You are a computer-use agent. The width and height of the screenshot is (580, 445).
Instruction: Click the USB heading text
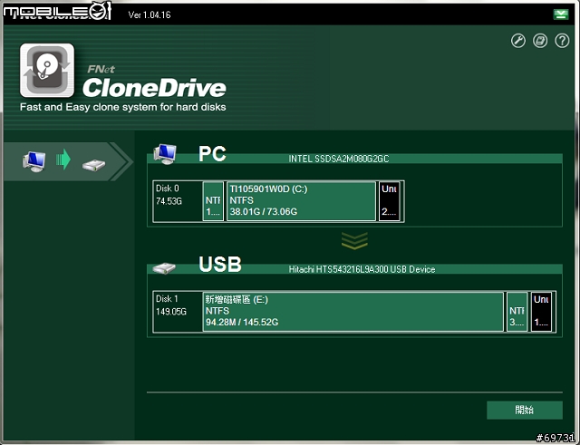[x=220, y=264]
